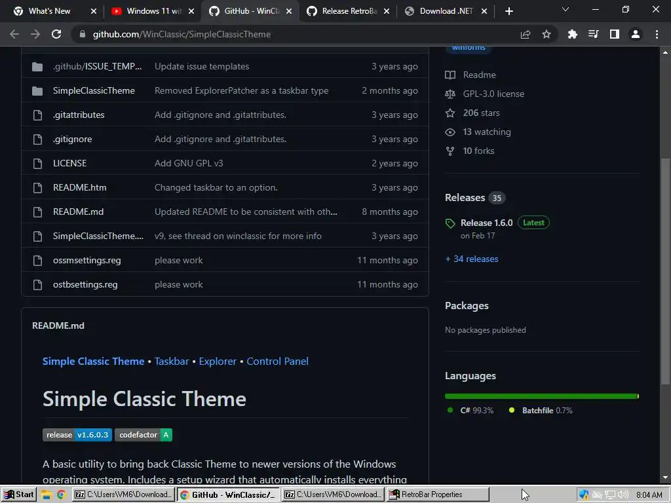Click the codefactor A badge
Image resolution: width=671 pixels, height=503 pixels.
tap(144, 435)
